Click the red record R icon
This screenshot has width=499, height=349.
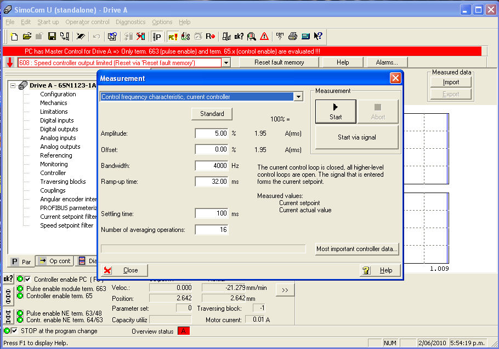(210, 37)
